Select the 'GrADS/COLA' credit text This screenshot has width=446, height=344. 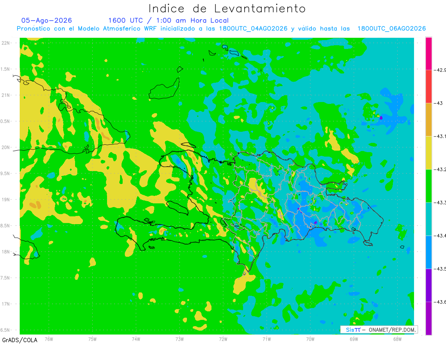[19, 340]
